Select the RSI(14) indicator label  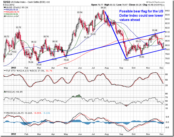coord(9,92)
